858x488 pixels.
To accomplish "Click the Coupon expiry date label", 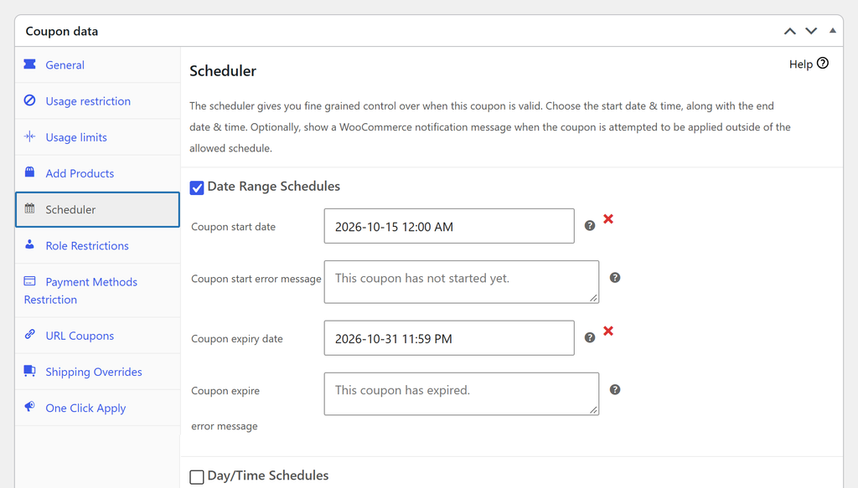I will point(237,339).
